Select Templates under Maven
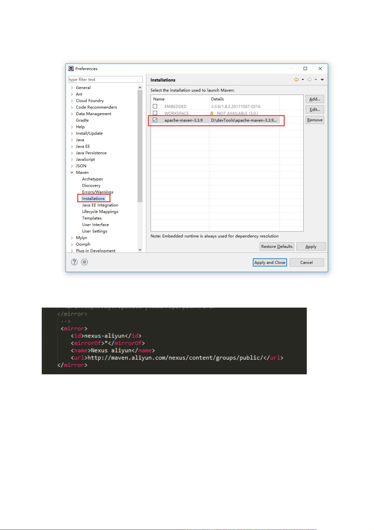 [x=92, y=218]
